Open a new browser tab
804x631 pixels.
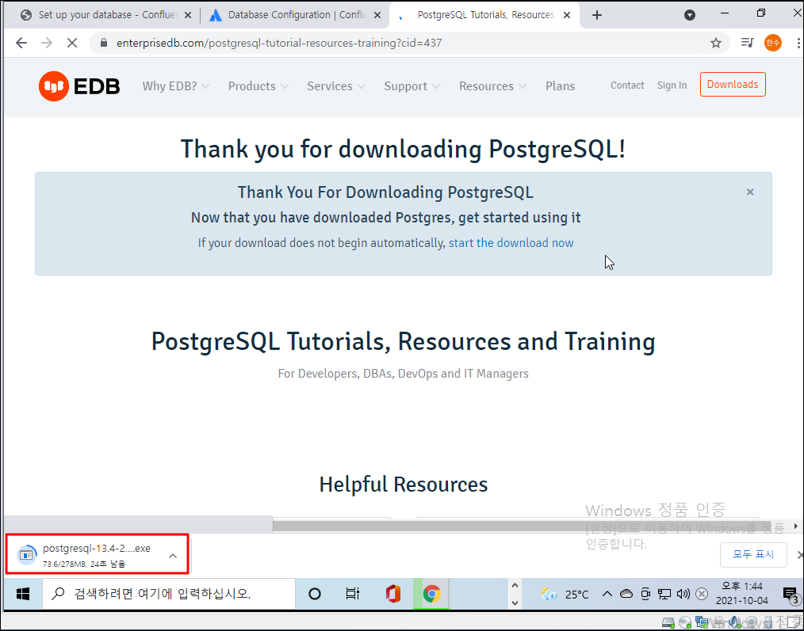click(596, 15)
